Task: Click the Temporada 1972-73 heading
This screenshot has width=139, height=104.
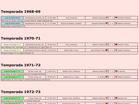Action: pyautogui.click(x=21, y=92)
